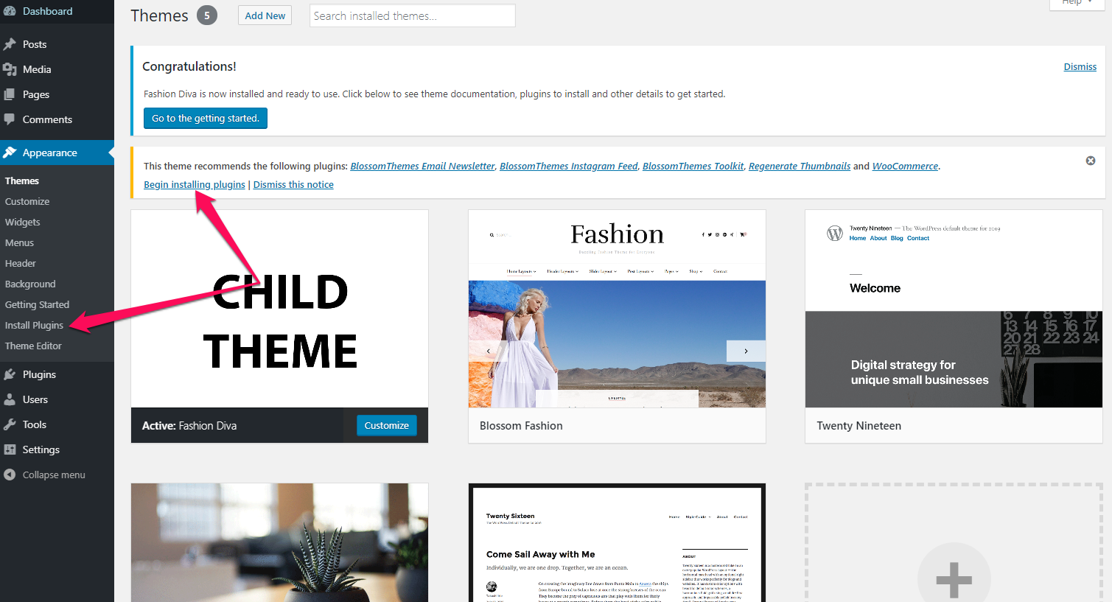Open the Background submenu item
The image size is (1112, 602).
pyautogui.click(x=30, y=284)
